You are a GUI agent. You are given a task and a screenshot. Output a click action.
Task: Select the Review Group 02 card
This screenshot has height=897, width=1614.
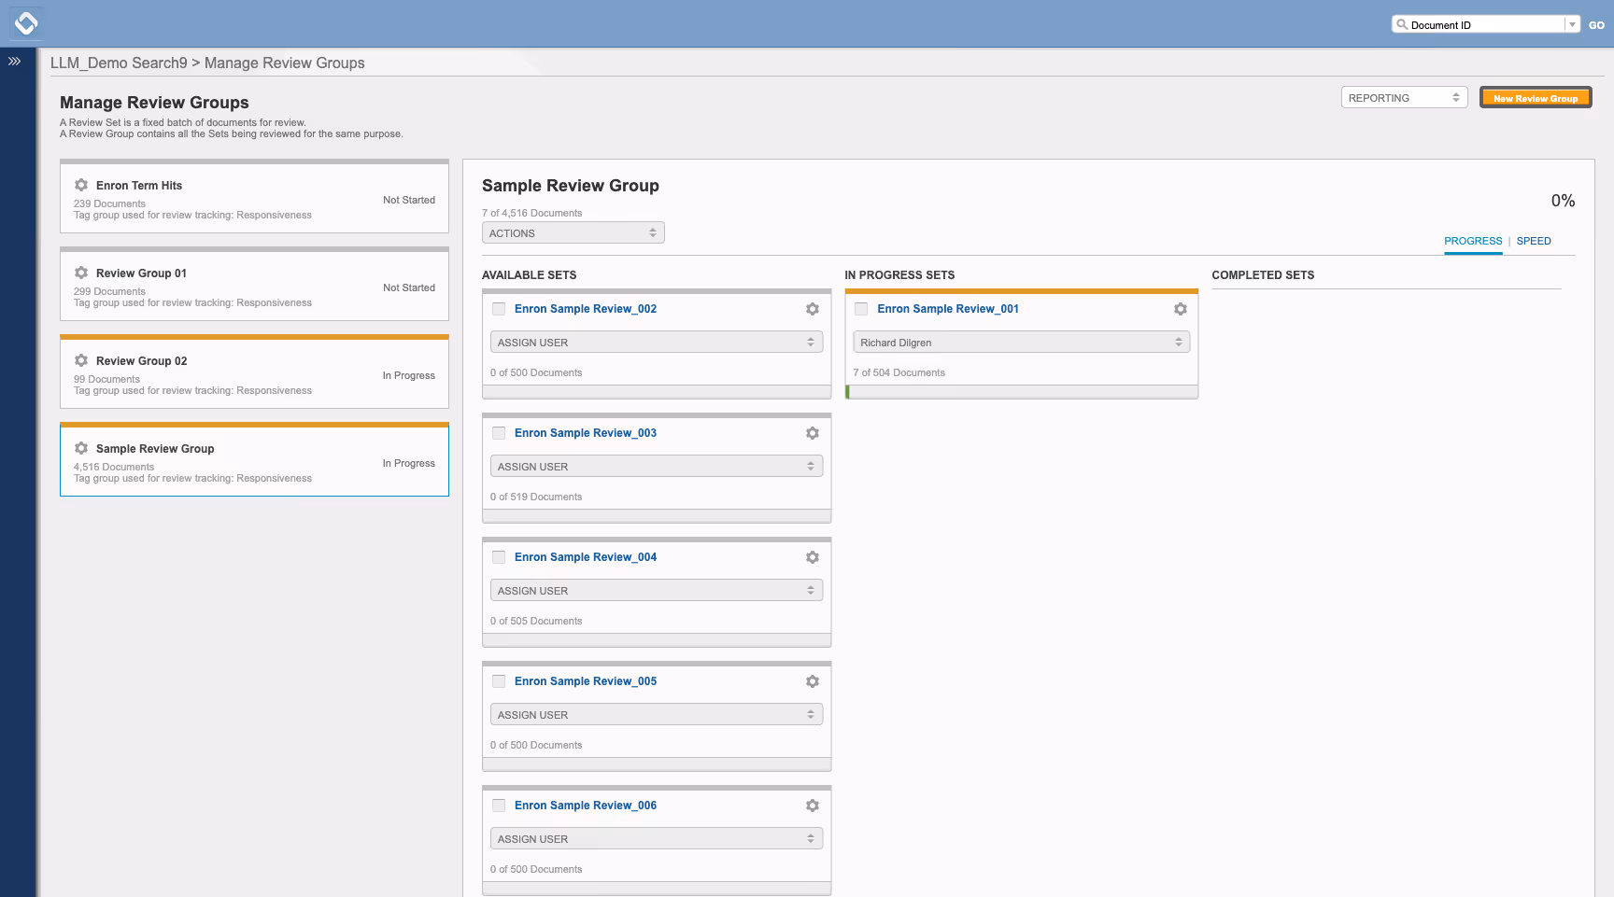[x=254, y=371]
